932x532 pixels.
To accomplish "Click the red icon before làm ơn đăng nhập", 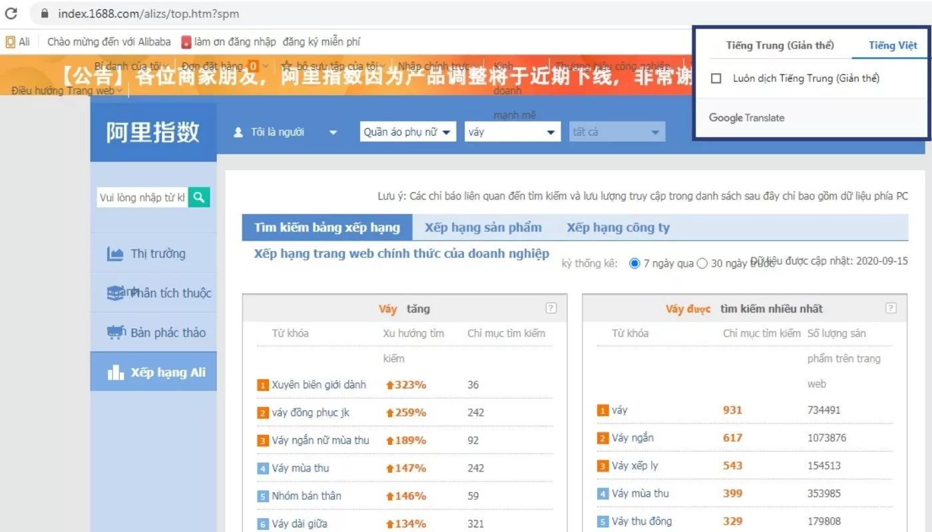I will pyautogui.click(x=186, y=42).
